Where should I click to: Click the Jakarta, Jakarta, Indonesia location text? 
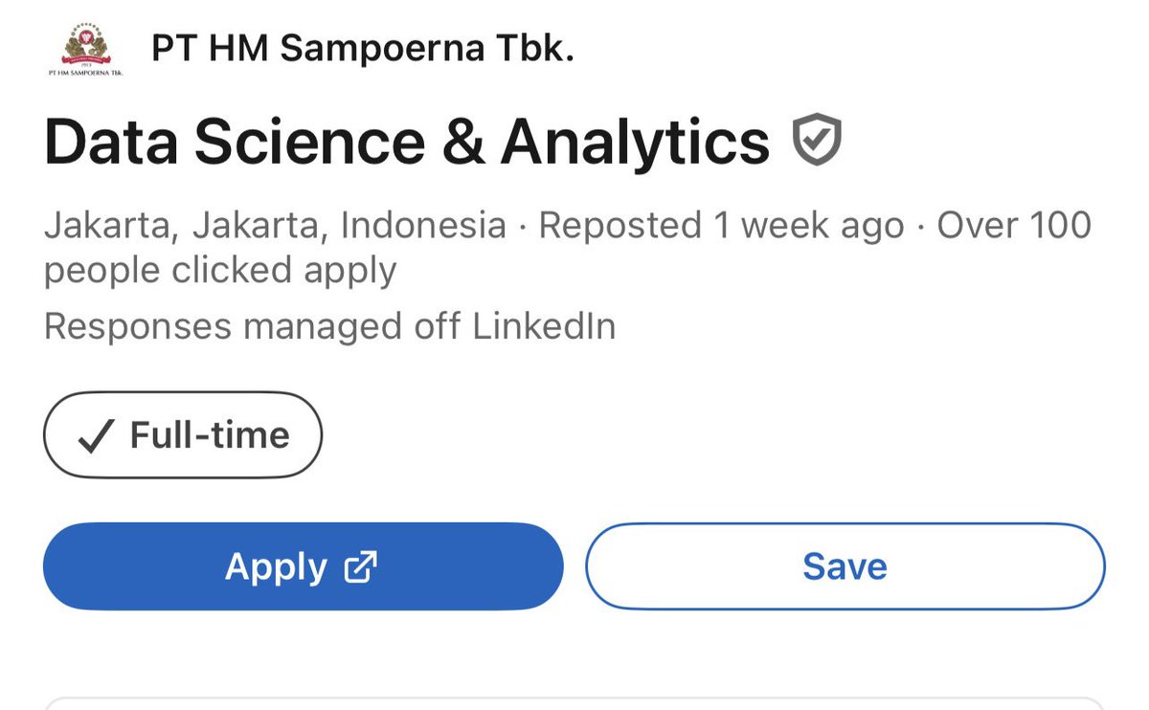275,226
